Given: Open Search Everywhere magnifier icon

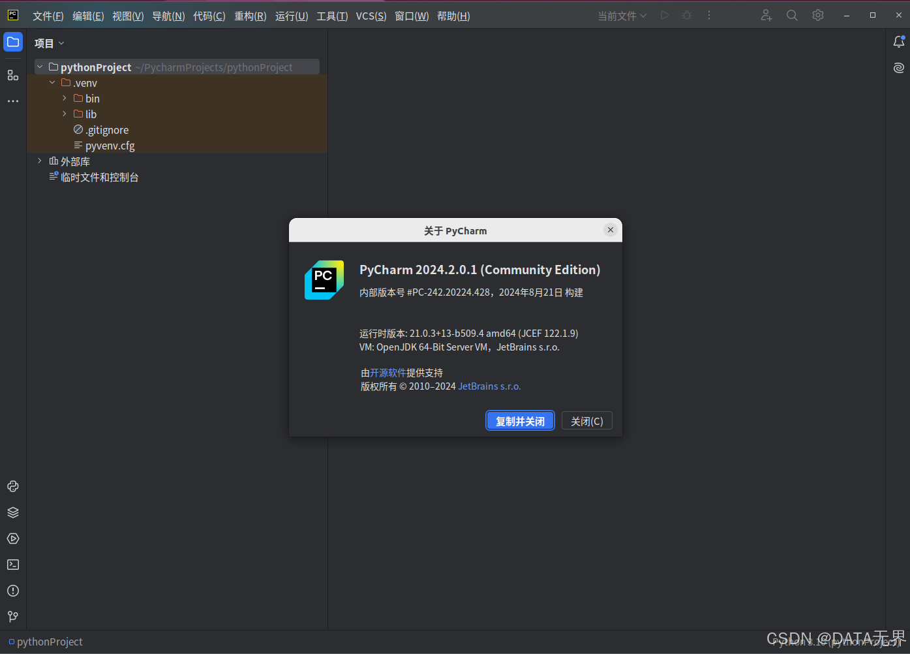Looking at the screenshot, I should pyautogui.click(x=792, y=15).
